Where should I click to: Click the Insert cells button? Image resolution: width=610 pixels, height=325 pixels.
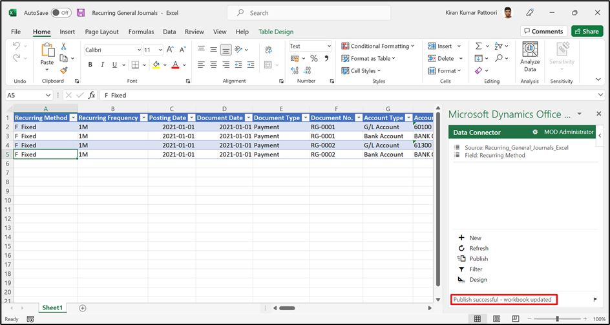440,47
